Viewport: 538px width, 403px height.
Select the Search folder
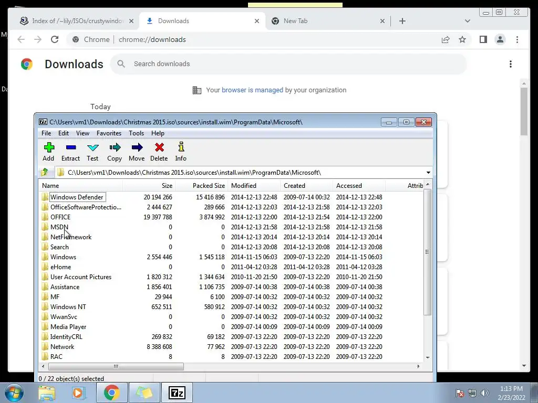point(60,247)
